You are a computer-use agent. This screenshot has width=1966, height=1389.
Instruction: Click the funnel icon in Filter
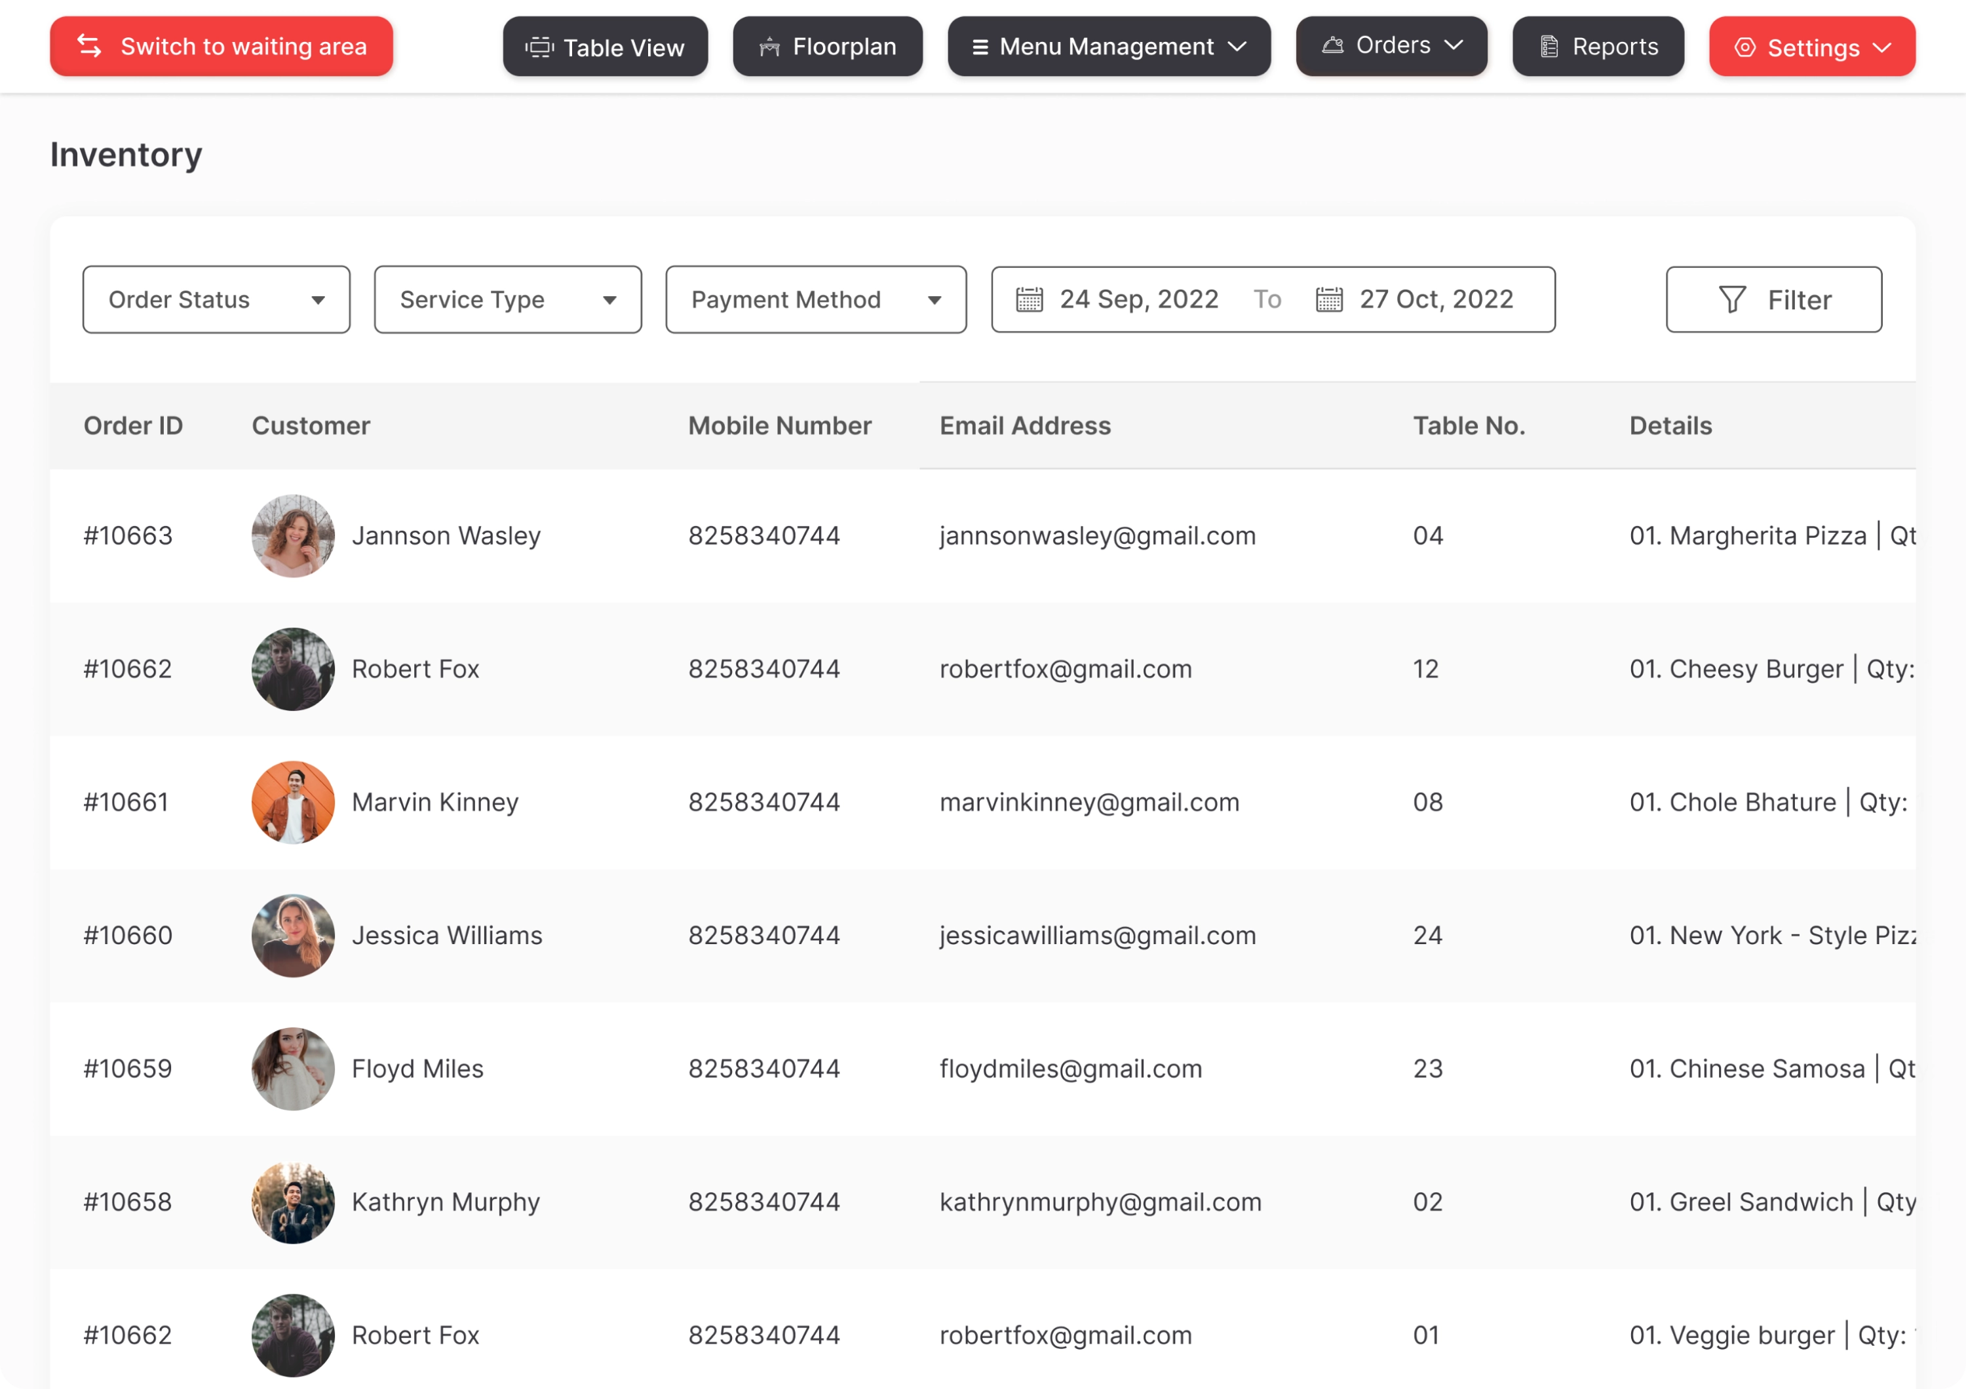pos(1731,299)
